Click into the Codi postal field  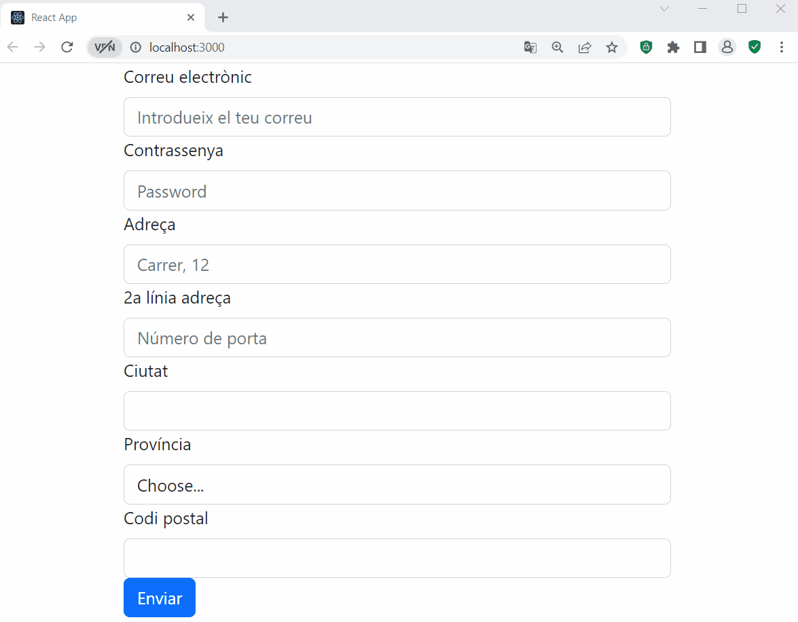pyautogui.click(x=397, y=558)
